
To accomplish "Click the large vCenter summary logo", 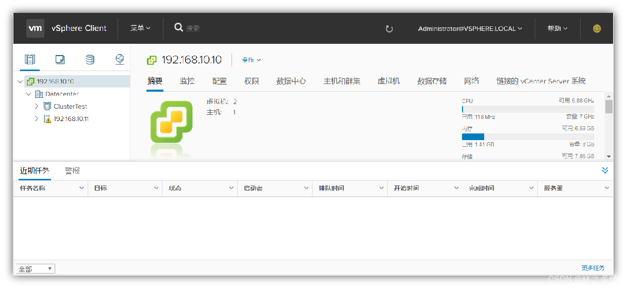I will 171,122.
